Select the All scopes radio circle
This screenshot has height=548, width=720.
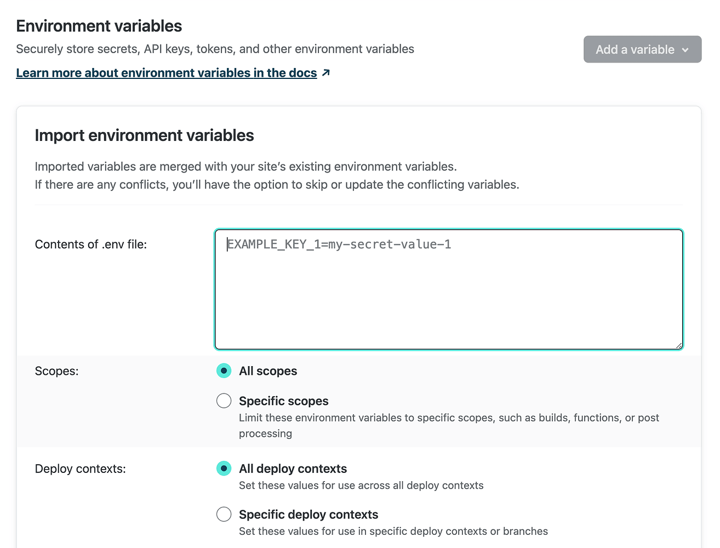pyautogui.click(x=224, y=371)
